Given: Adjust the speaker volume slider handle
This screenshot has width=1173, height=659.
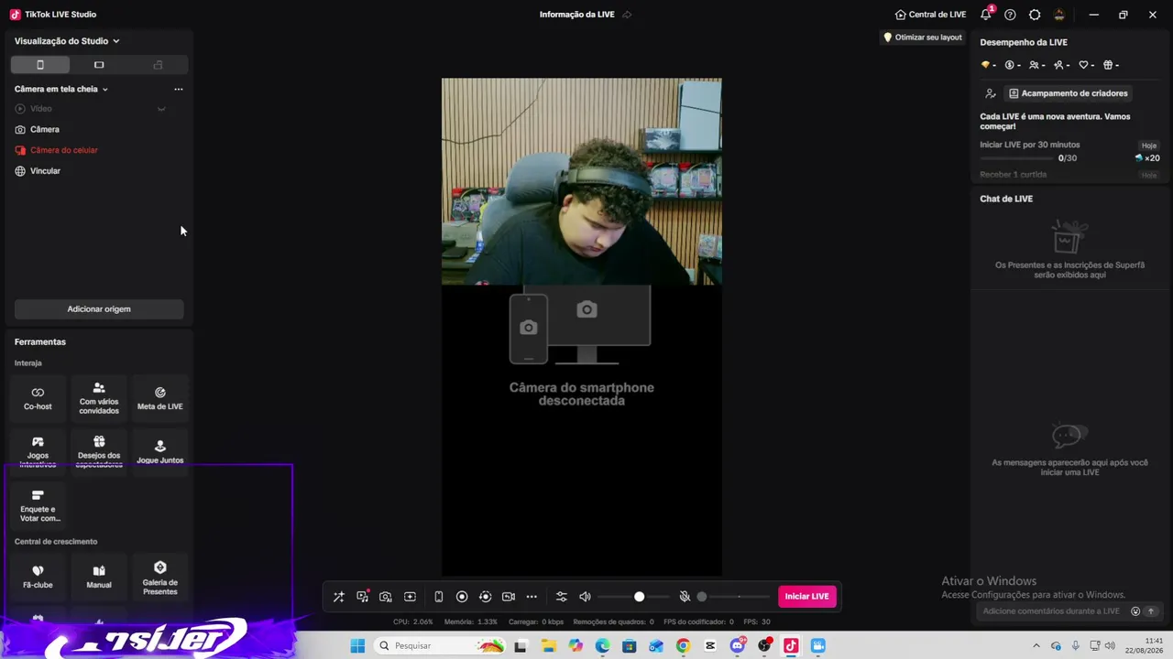Looking at the screenshot, I should (x=640, y=597).
